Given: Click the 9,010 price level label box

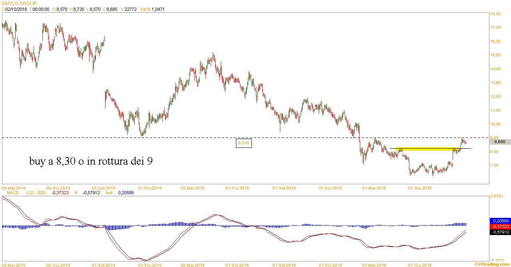Looking at the screenshot, I should (244, 143).
